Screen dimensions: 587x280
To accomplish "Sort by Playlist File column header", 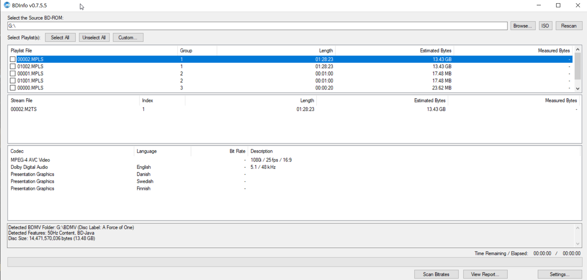I will click(x=93, y=50).
